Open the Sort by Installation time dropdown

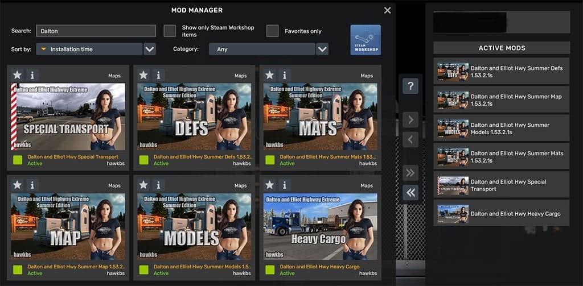[89, 49]
